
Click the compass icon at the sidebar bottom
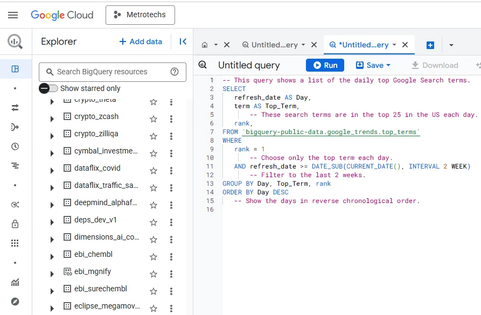[x=15, y=302]
